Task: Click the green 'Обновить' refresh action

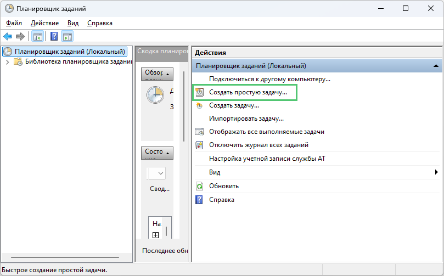Action: pyautogui.click(x=223, y=186)
